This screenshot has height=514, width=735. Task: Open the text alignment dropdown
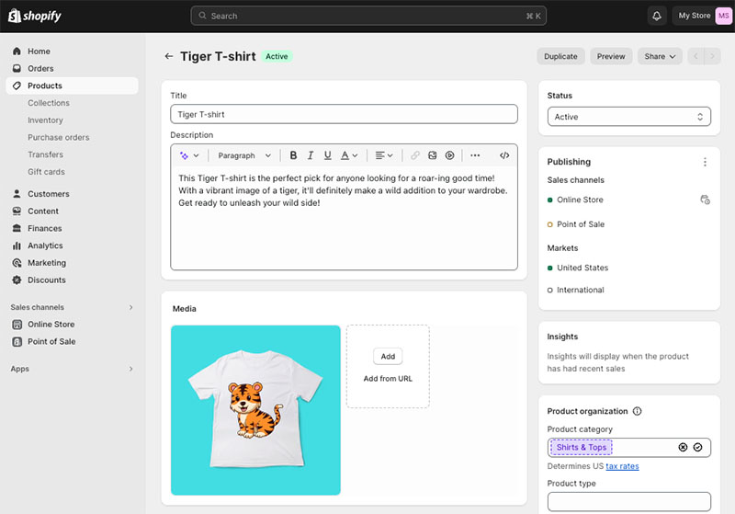click(384, 155)
